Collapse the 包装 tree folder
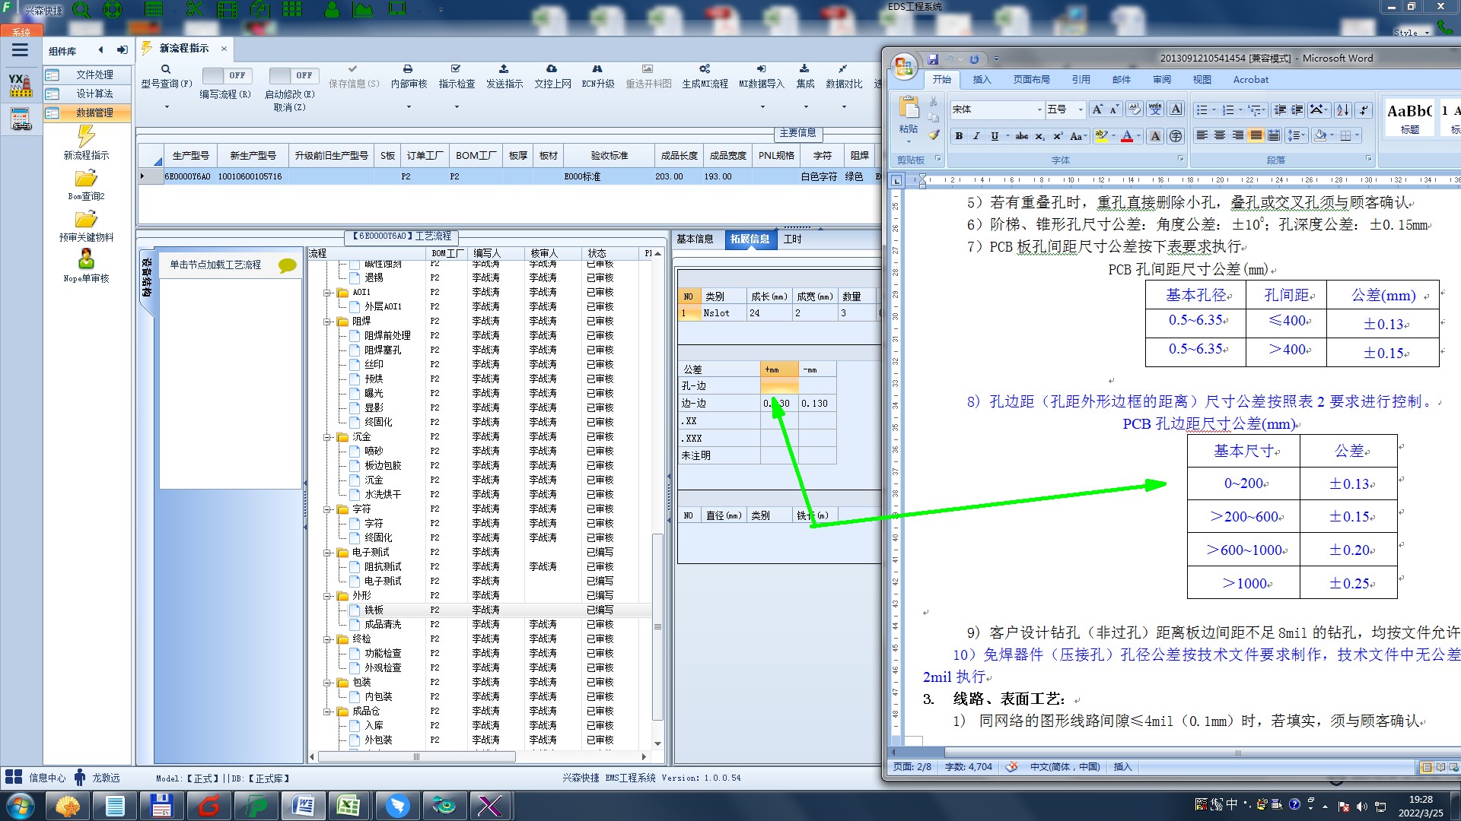Image resolution: width=1461 pixels, height=821 pixels. [327, 683]
